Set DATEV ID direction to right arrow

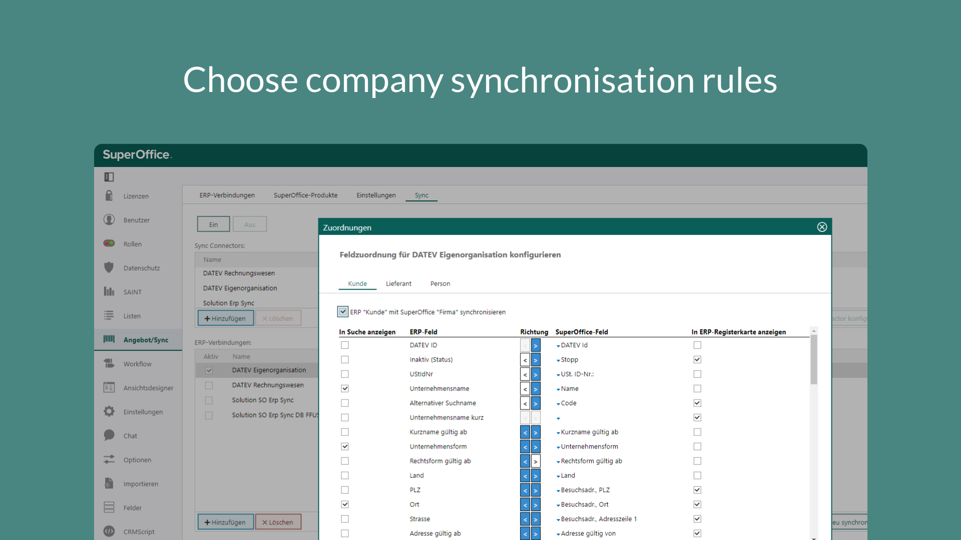pos(536,345)
